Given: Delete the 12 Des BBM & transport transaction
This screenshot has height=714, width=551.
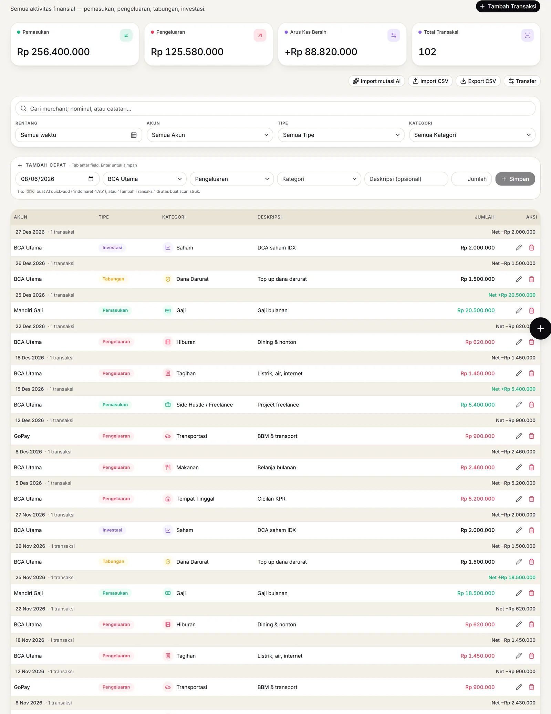Looking at the screenshot, I should (532, 436).
